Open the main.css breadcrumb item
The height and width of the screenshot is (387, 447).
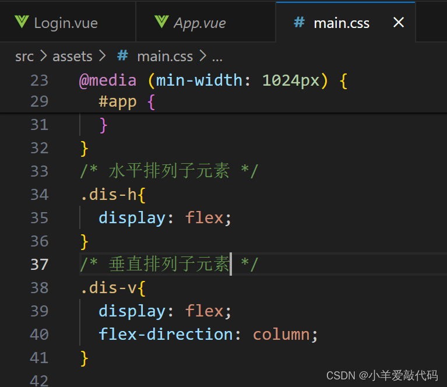coord(165,56)
